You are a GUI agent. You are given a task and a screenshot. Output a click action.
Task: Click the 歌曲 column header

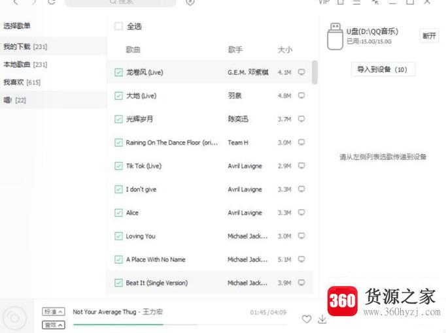point(133,50)
